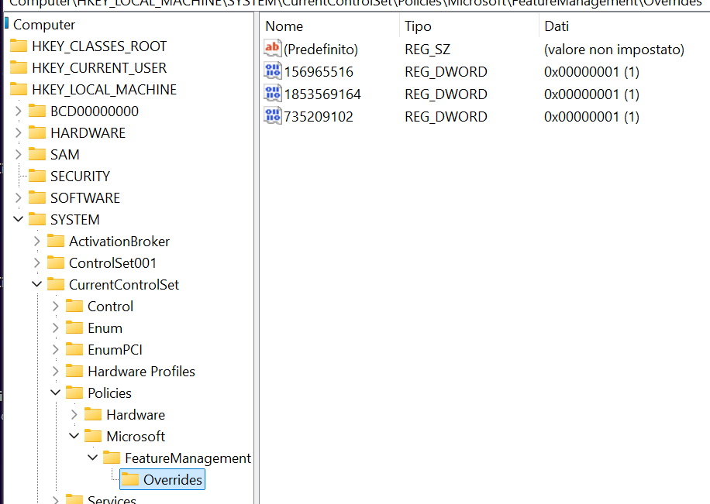Viewport: 710px width, 504px height.
Task: Select the value named 735209102
Action: (x=319, y=117)
